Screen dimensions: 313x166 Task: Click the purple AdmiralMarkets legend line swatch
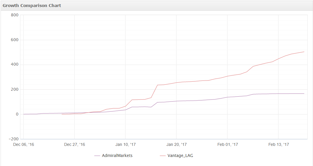click(97, 156)
